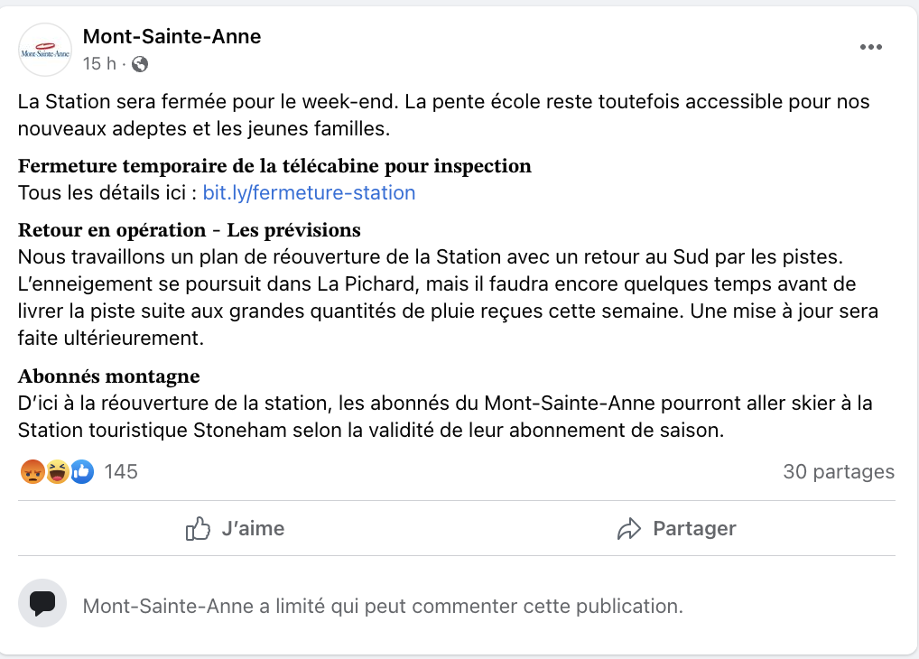Viewport: 919px width, 659px height.
Task: Click the limited comments notice text
Action: [383, 606]
